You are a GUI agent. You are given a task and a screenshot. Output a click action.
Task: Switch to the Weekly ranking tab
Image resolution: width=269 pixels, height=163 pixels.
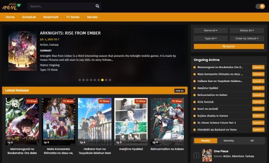tap(205, 141)
